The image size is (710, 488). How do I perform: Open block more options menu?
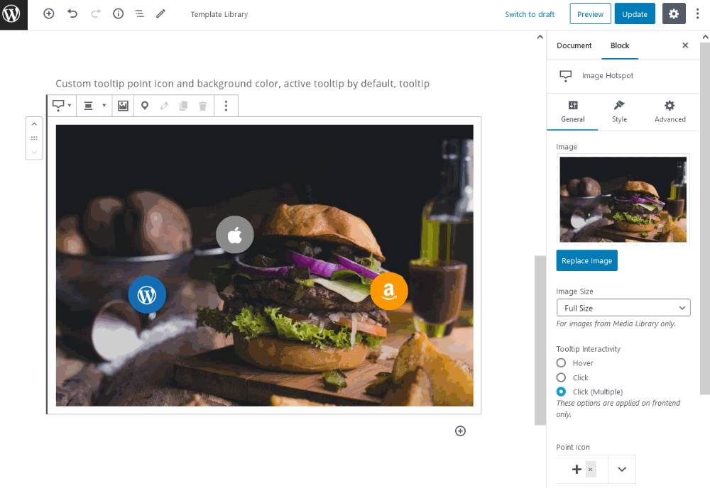pos(226,106)
